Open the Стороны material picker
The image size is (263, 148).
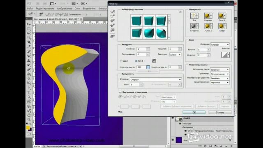pyautogui.click(x=194, y=26)
